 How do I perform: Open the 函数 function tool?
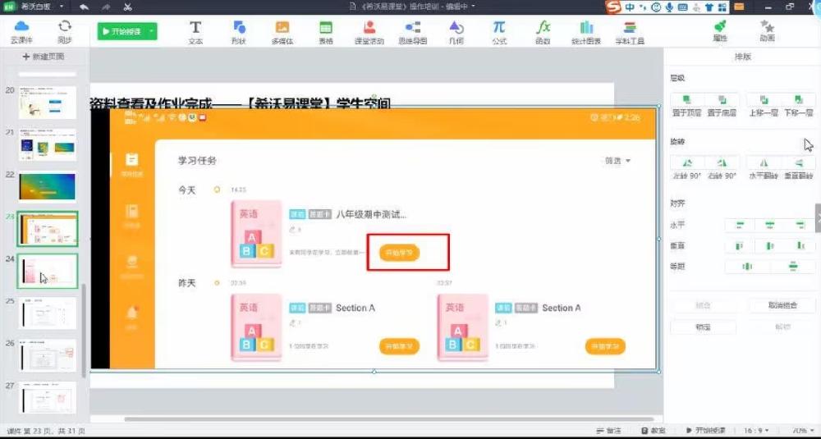[543, 33]
